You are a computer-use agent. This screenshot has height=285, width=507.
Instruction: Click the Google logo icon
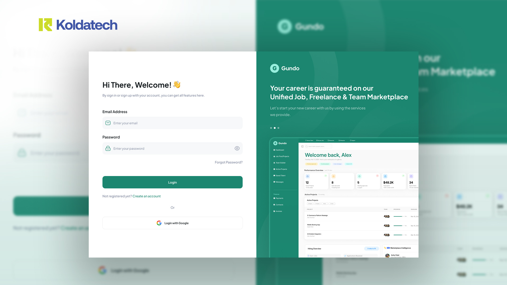click(x=159, y=223)
